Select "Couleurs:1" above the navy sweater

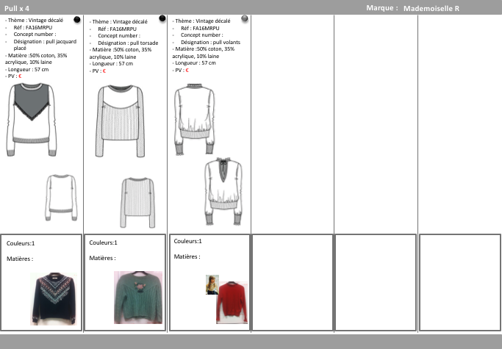coord(21,243)
